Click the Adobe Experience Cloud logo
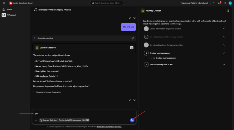Image resolution: width=234 pixels, height=130 pixels. [11, 3]
